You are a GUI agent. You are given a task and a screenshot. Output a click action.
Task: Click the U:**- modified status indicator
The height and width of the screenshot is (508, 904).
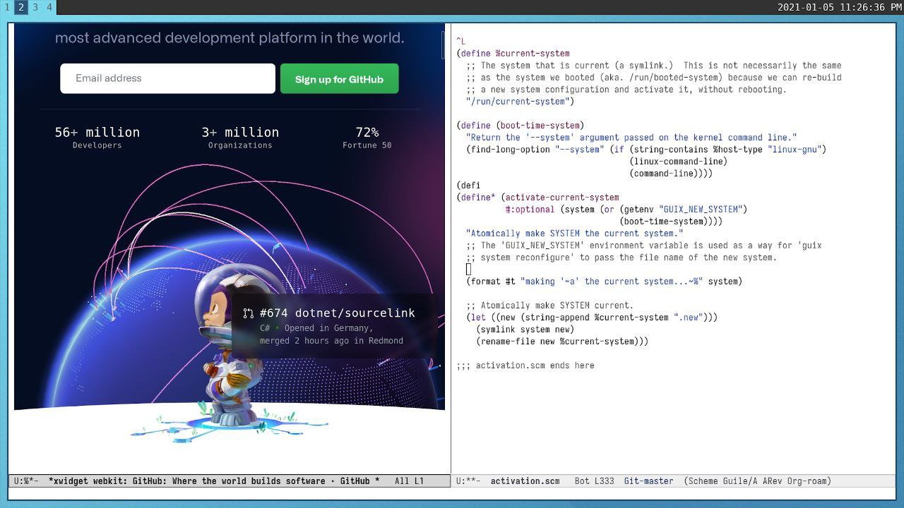pos(468,481)
